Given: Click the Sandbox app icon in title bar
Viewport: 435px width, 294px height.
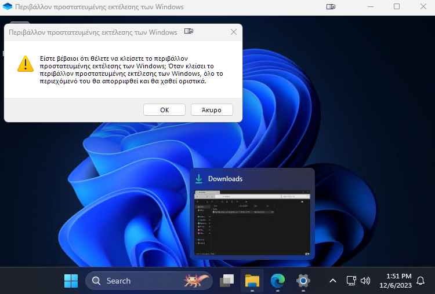Looking at the screenshot, I should (8, 6).
